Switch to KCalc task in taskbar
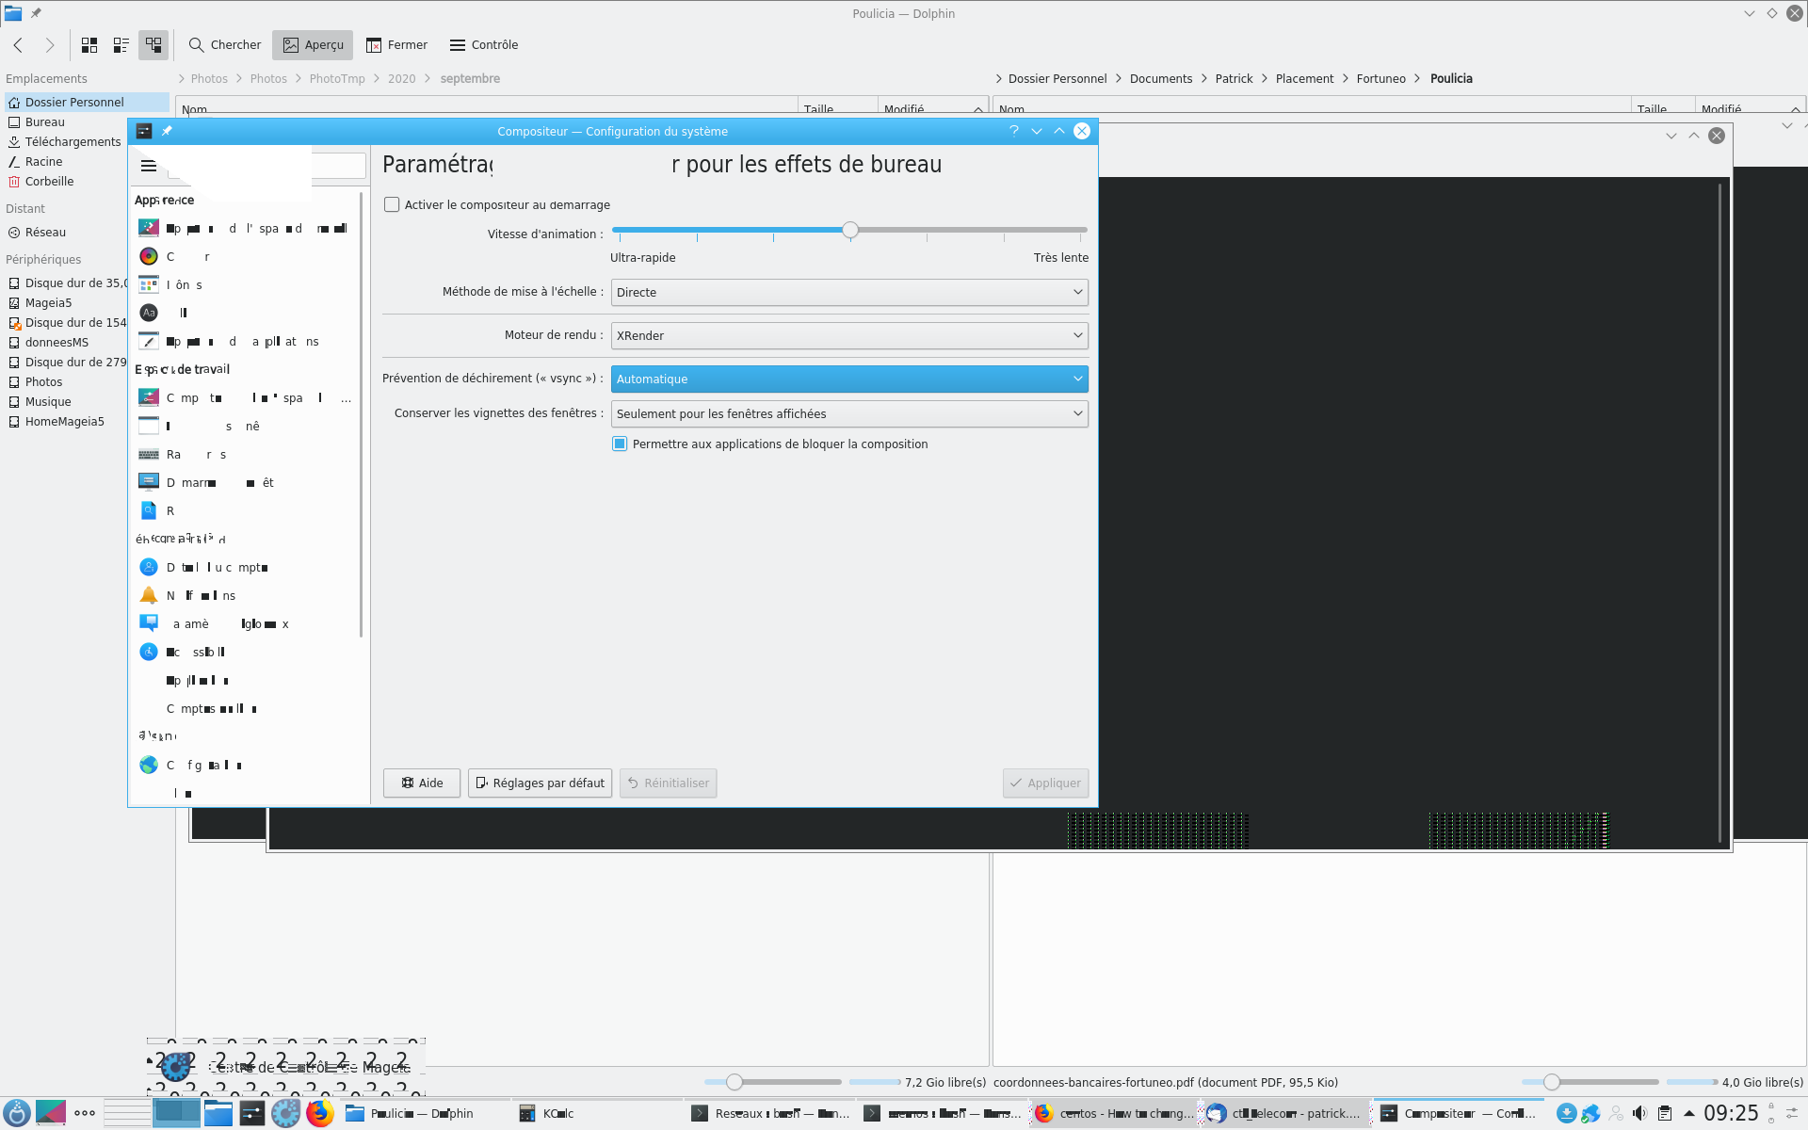This screenshot has width=1808, height=1130. 597,1113
